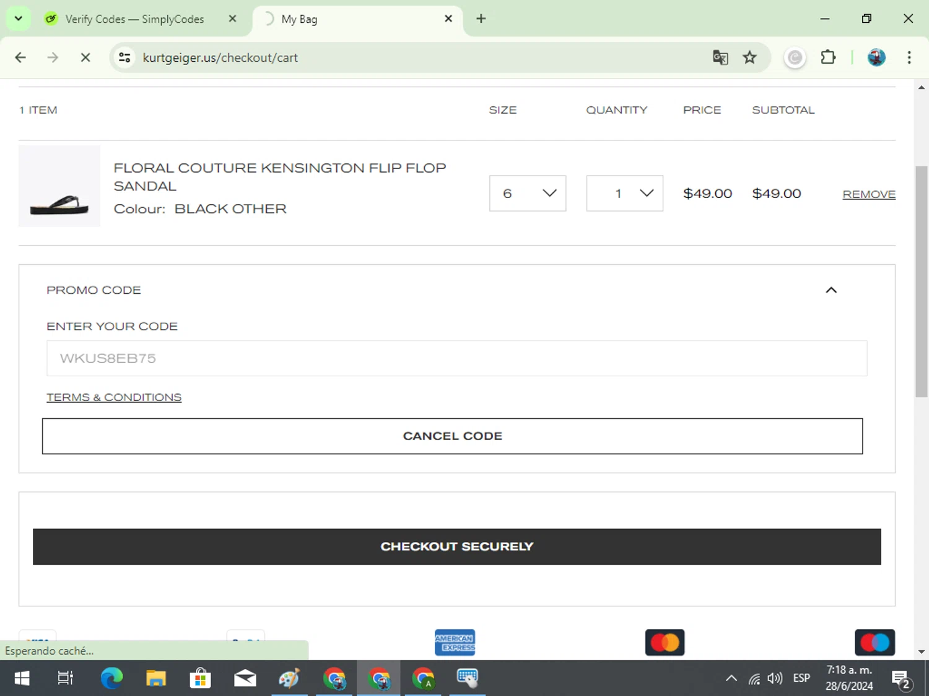
Task: Click the scrollbar up arrow
Action: tap(922, 87)
